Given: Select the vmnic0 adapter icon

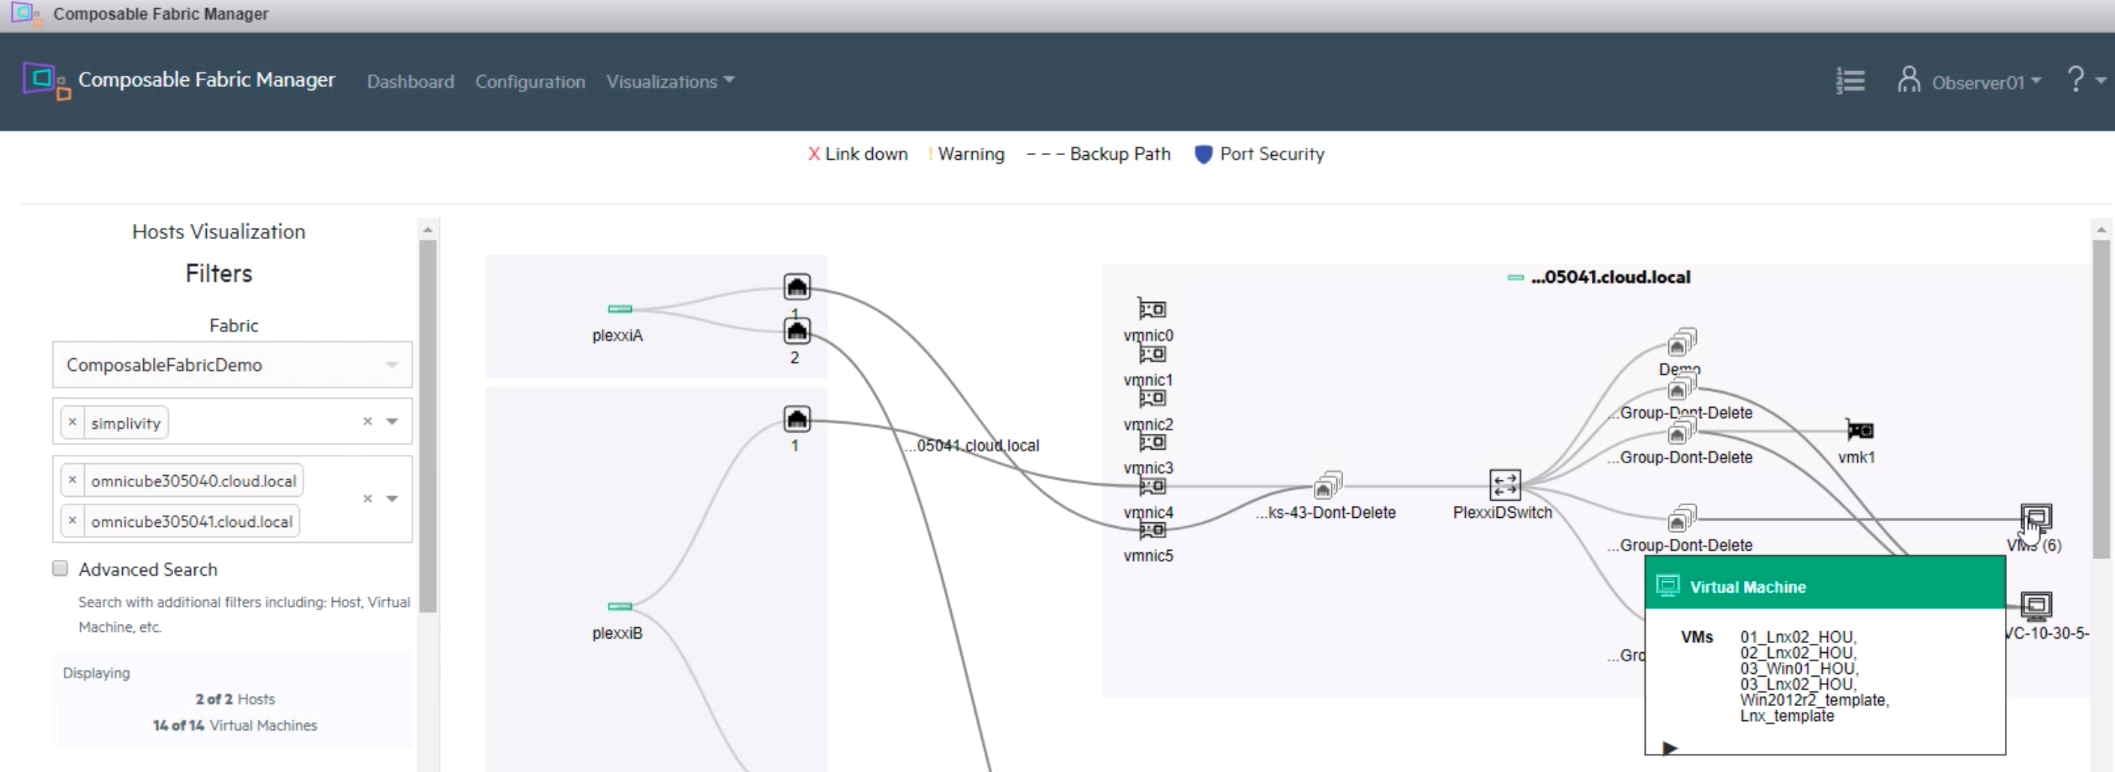Looking at the screenshot, I should click(1151, 309).
